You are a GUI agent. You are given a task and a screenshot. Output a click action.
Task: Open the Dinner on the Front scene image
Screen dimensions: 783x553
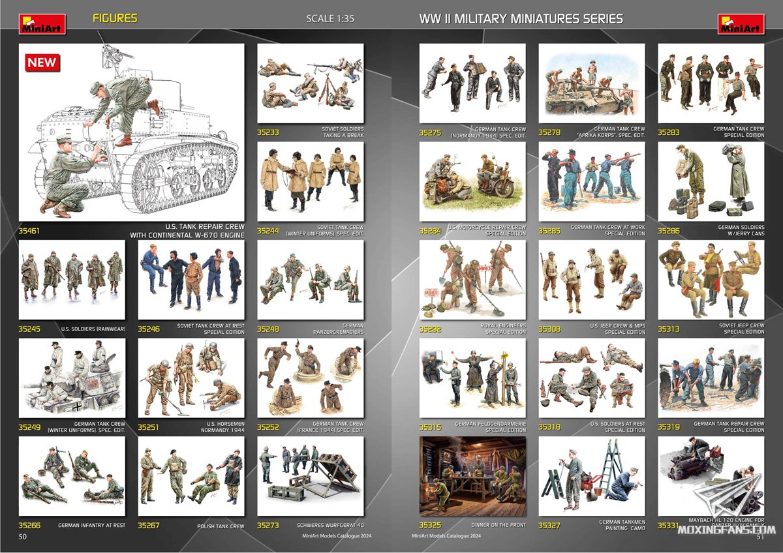472,476
